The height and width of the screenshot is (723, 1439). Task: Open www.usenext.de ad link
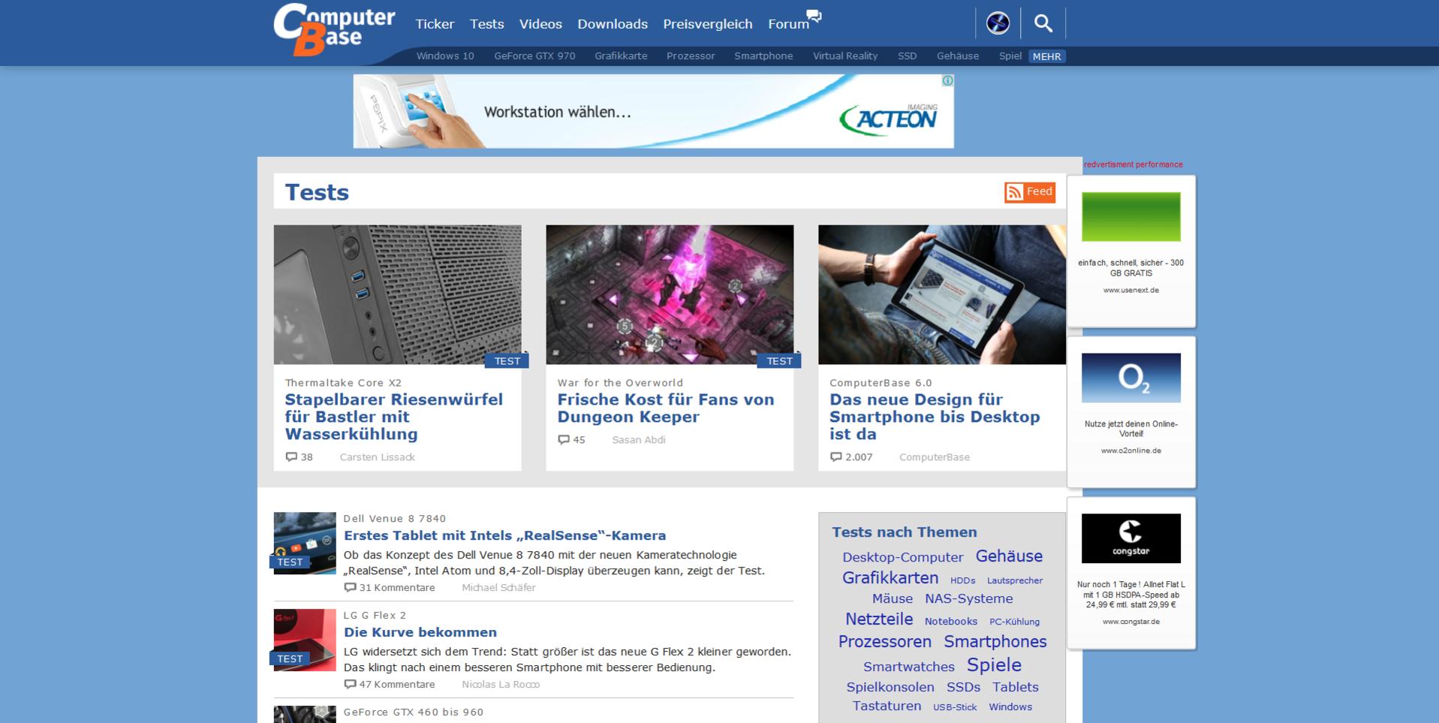click(1130, 290)
